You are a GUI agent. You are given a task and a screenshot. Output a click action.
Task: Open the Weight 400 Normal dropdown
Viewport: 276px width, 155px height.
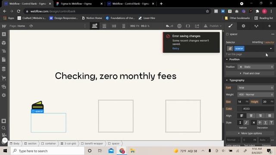click(256, 95)
